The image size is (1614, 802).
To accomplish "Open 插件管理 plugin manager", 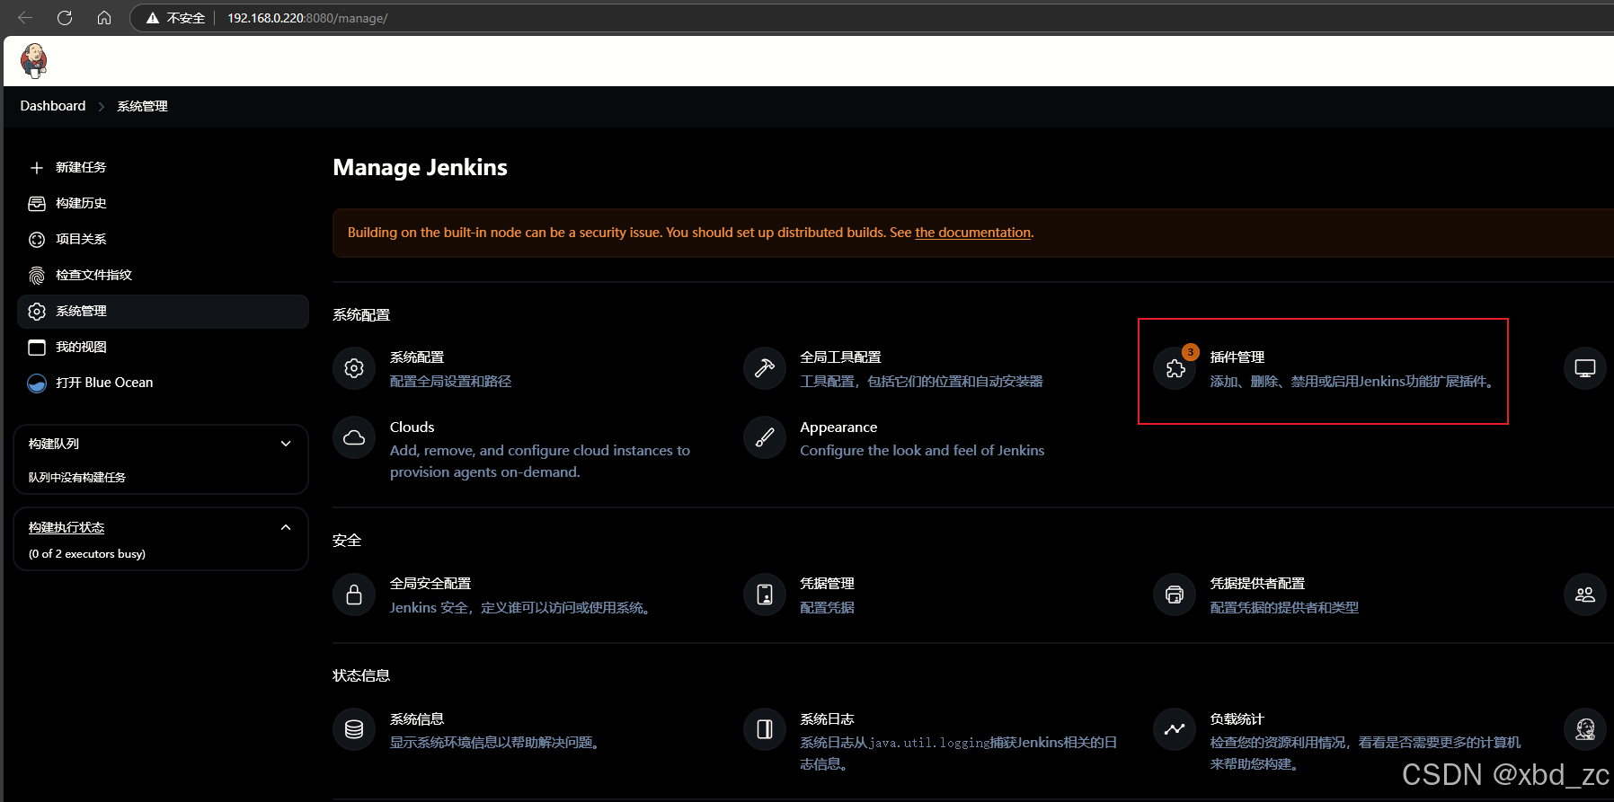I will point(1237,357).
